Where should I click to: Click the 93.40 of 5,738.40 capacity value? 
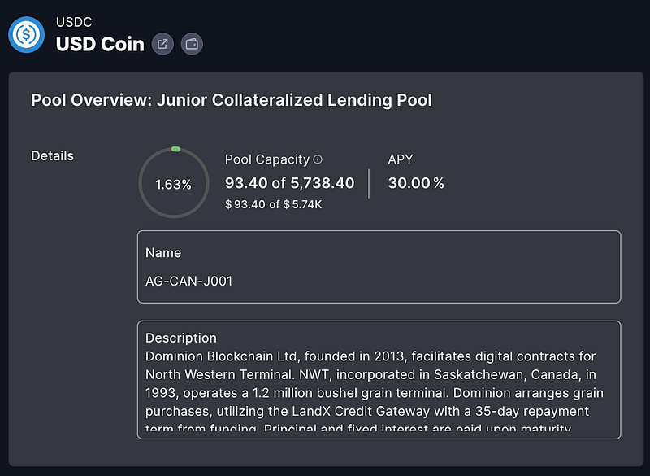289,183
